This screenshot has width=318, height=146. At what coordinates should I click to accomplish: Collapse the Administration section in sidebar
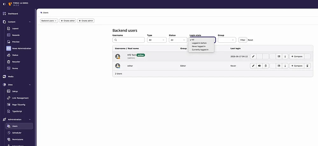coord(30,119)
